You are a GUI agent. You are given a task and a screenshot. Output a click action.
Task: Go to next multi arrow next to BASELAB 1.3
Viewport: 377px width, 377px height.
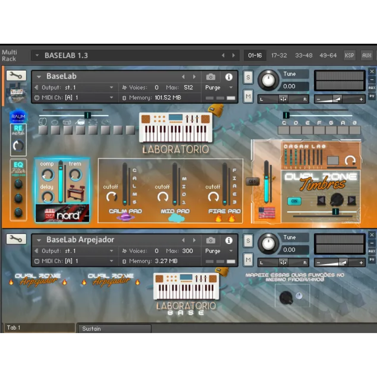233,56
